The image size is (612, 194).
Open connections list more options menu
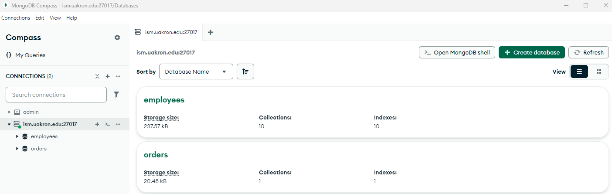pos(118,76)
